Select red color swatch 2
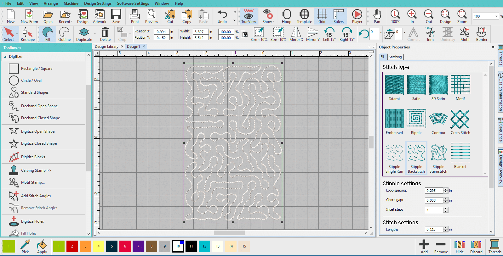Viewport: 503px width, 256px height. pyautogui.click(x=72, y=246)
